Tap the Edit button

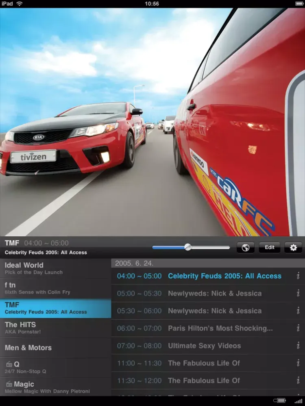point(269,247)
